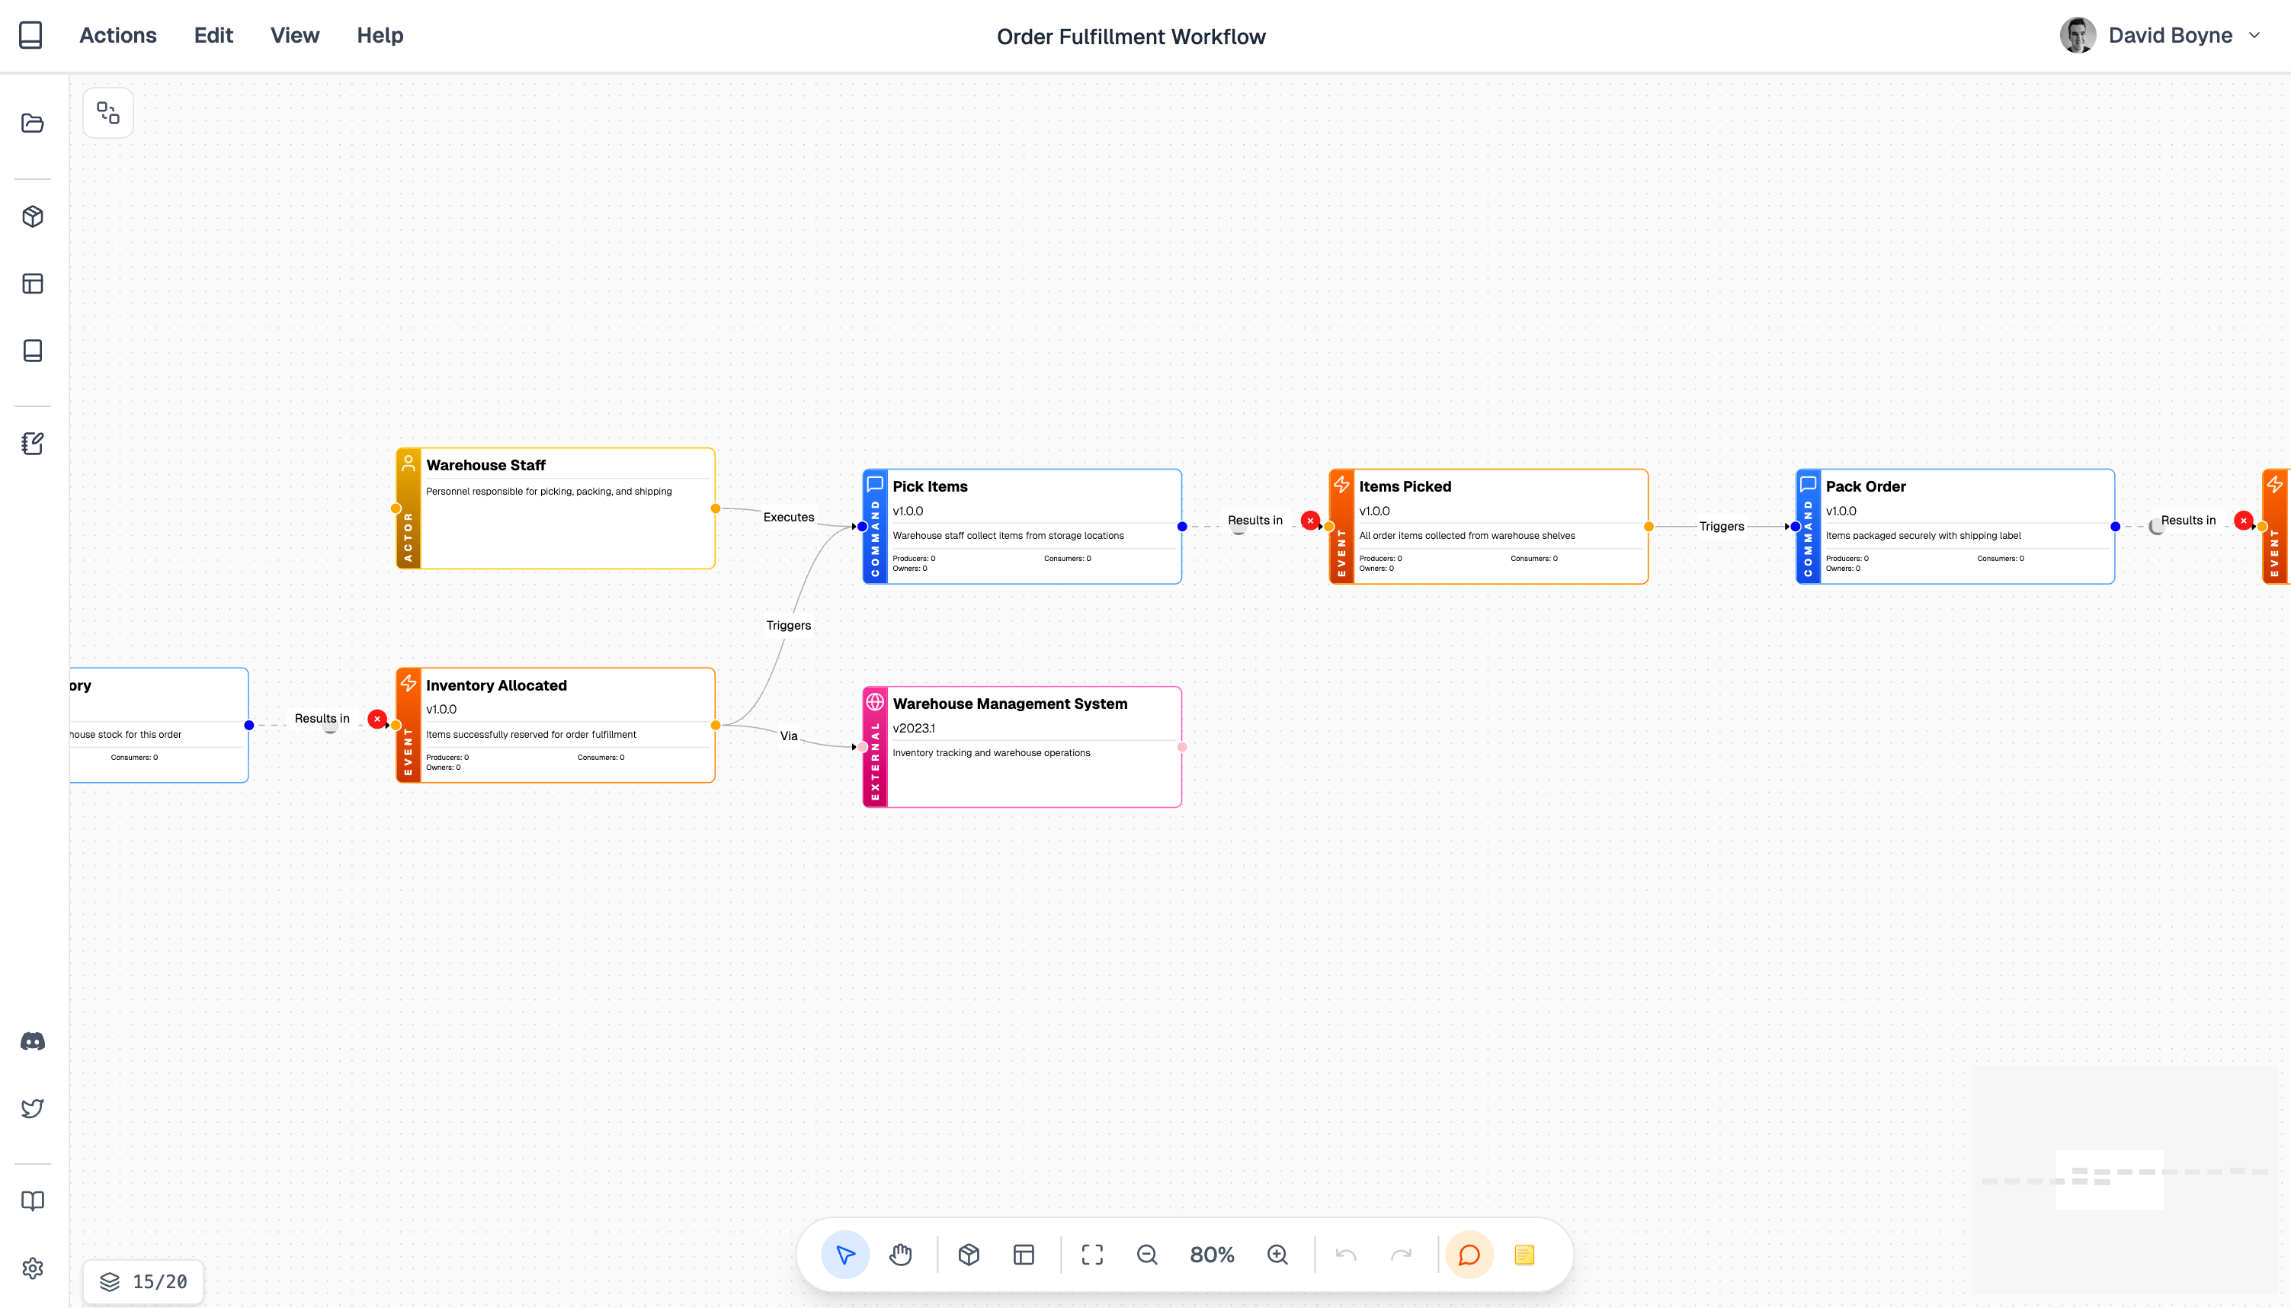
Task: Click the fit-to-screen icon
Action: (x=1092, y=1254)
